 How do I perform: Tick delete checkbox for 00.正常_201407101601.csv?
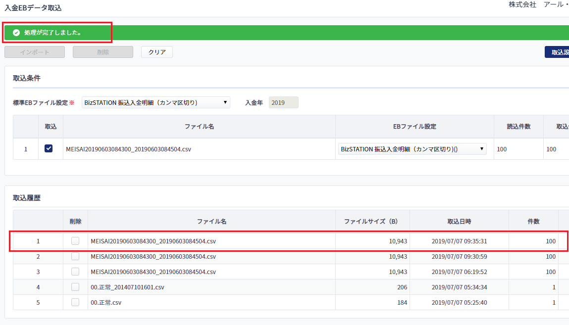[x=75, y=287]
